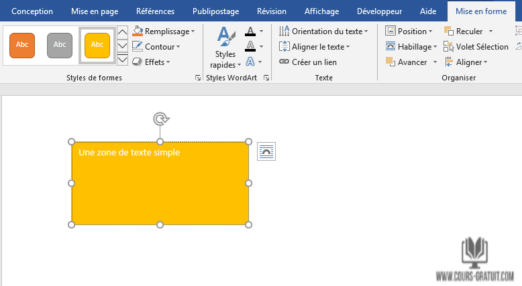Click the text outline A icon
Image resolution: width=522 pixels, height=286 pixels.
coord(250,46)
